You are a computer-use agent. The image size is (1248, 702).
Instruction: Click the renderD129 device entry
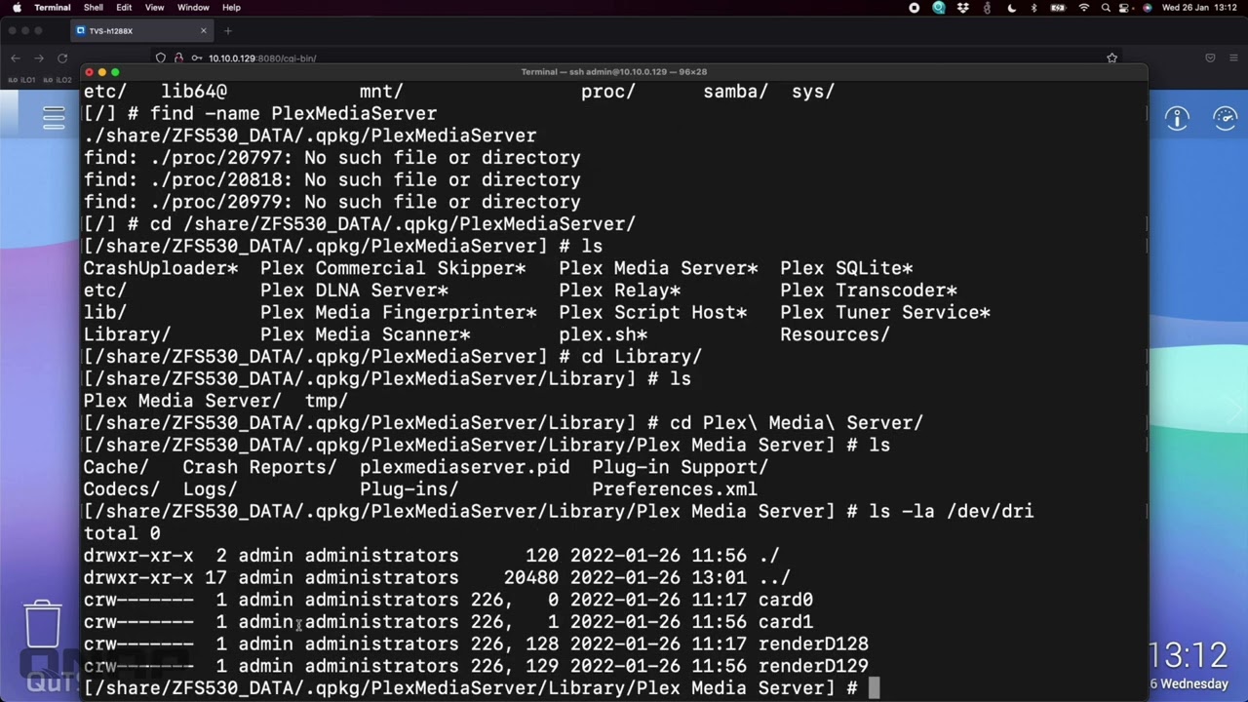[813, 667]
